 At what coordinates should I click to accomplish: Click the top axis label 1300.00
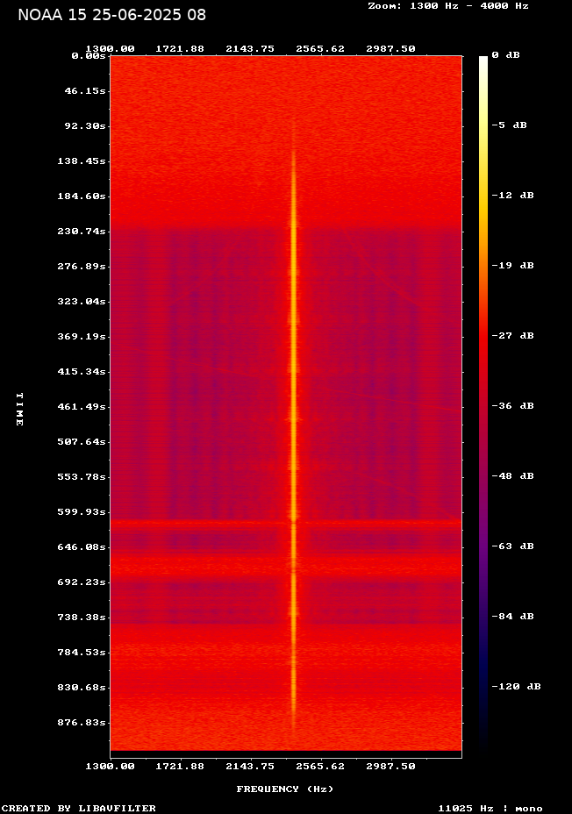[110, 49]
